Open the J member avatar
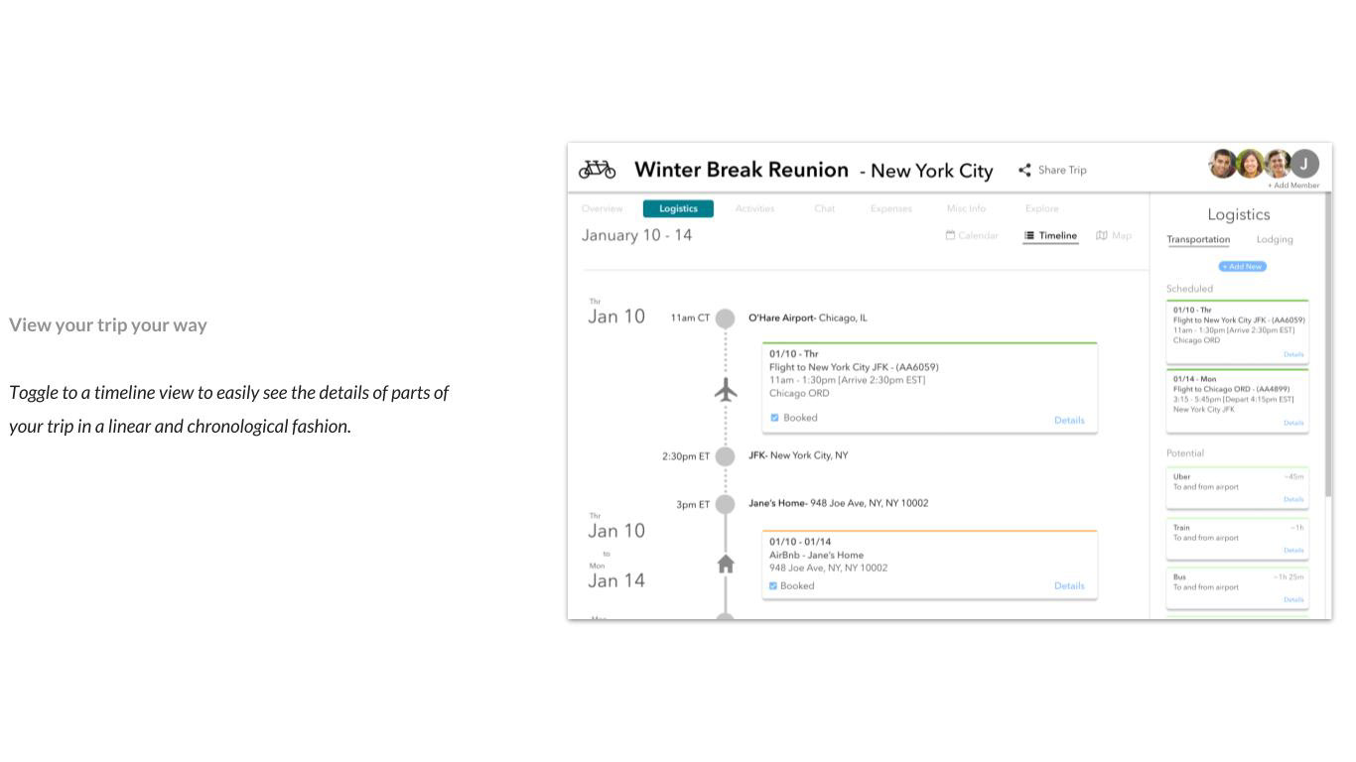Image resolution: width=1356 pixels, height=762 pixels. 1305,164
